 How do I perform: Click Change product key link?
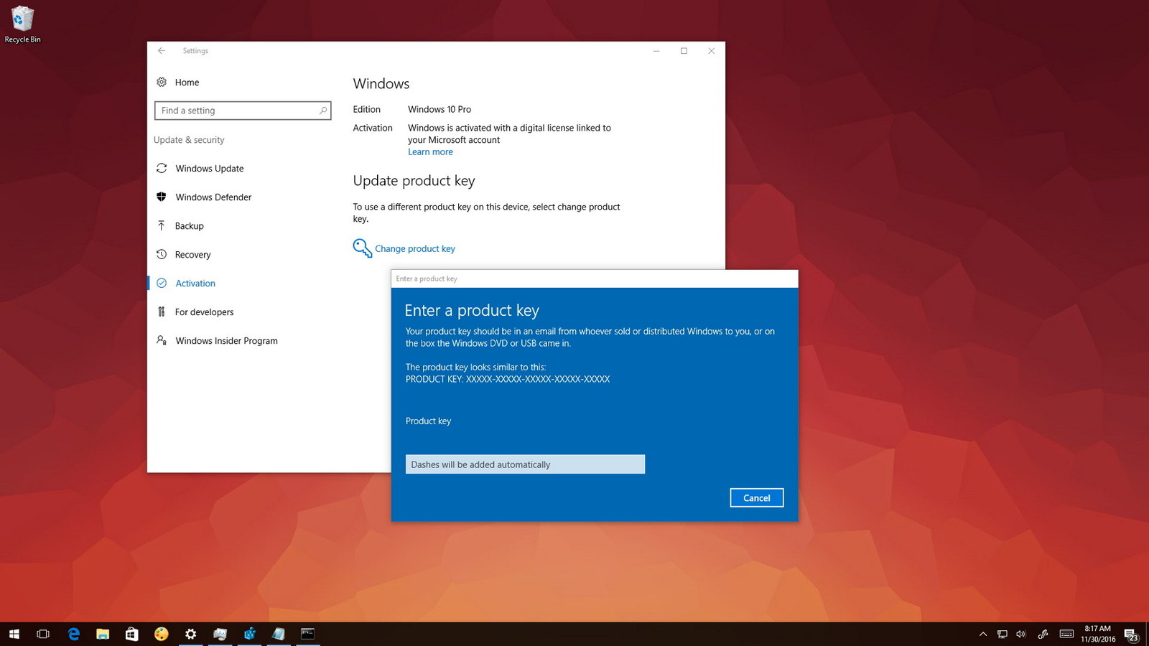coord(414,249)
